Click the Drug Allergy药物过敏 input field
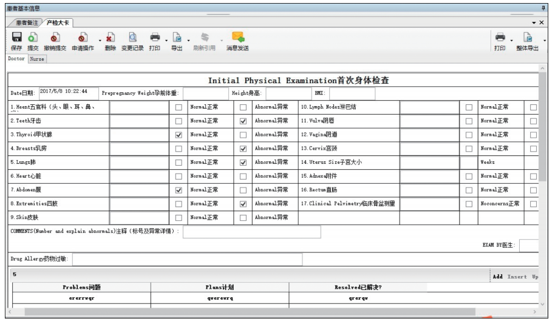 pyautogui.click(x=187, y=260)
